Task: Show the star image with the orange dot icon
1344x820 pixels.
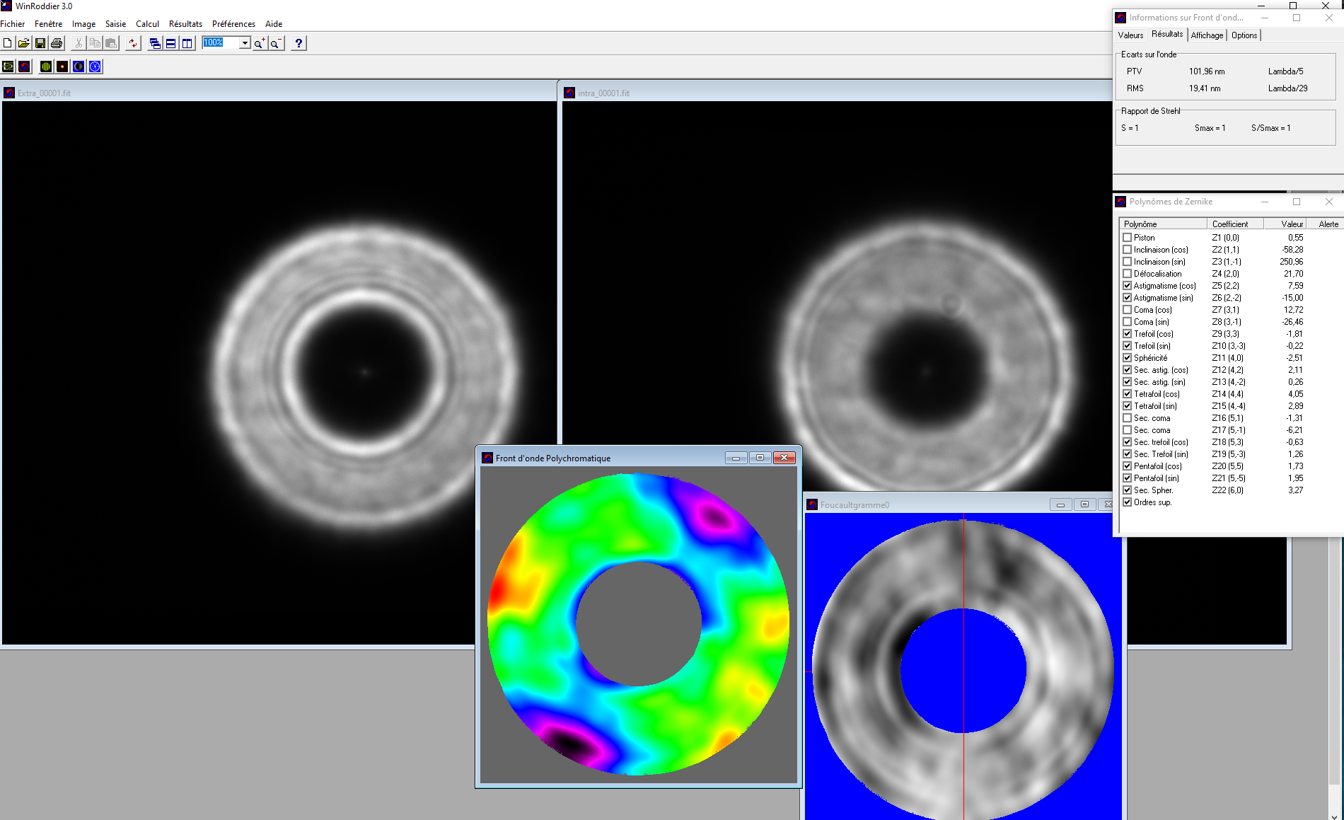Action: point(62,67)
